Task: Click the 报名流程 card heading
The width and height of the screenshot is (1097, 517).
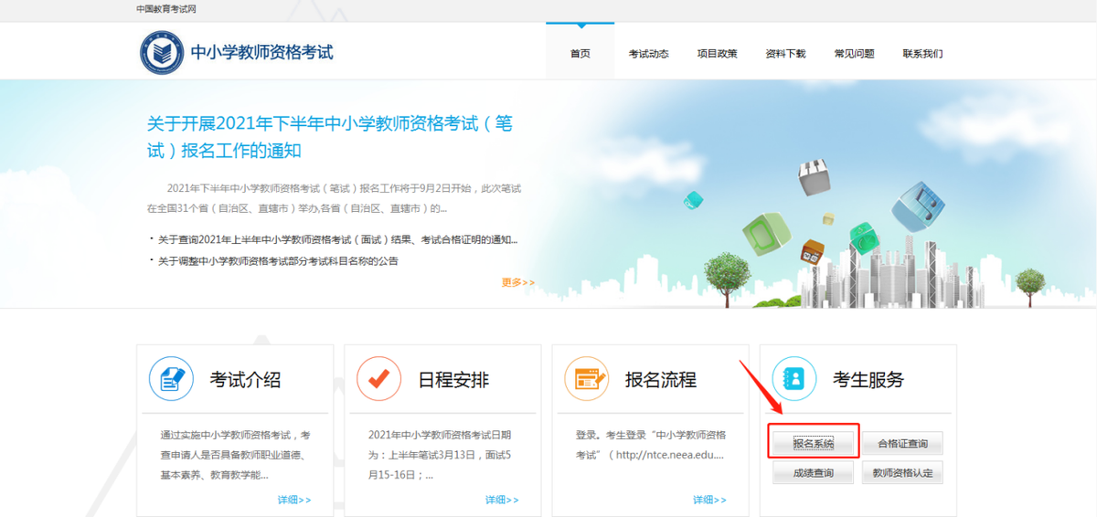Action: click(x=661, y=380)
